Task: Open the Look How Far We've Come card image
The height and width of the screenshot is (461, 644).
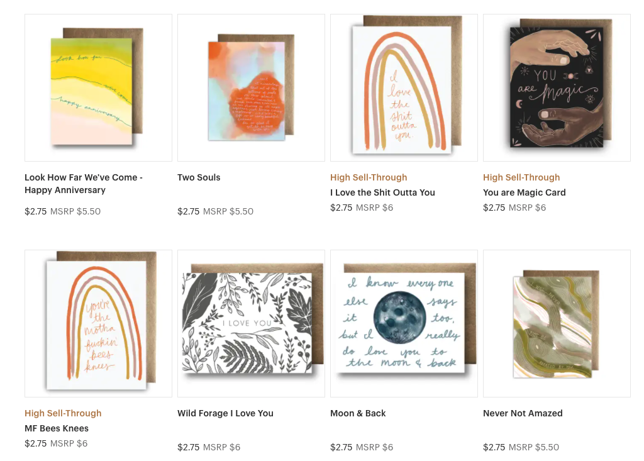Action: coord(98,87)
